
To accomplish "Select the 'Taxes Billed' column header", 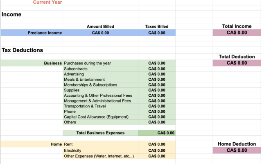I will [x=157, y=26].
